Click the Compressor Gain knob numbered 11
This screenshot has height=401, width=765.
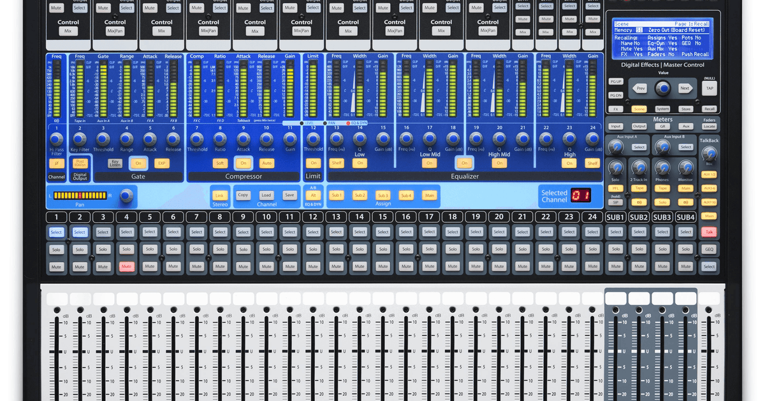point(290,139)
